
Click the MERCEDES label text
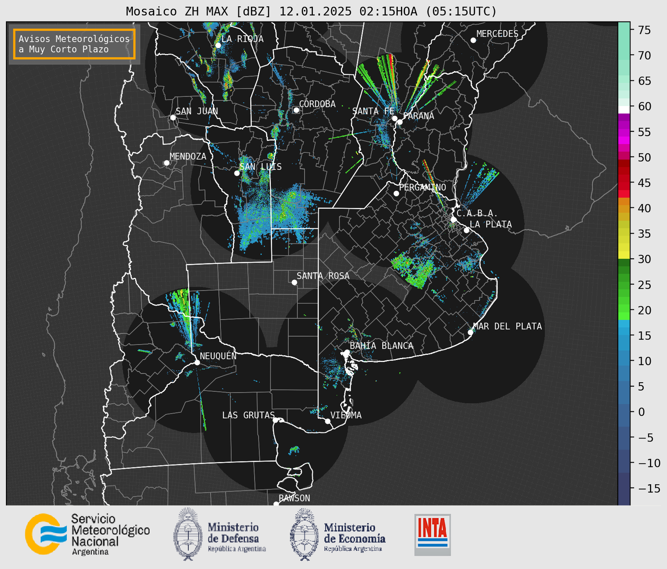pyautogui.click(x=497, y=34)
